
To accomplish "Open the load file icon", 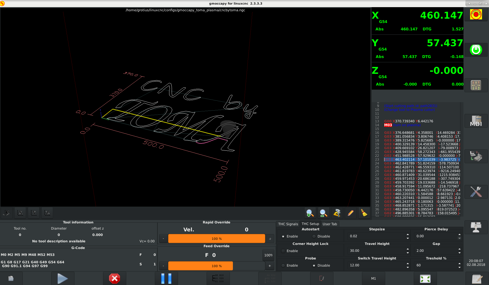I will 11,278.
